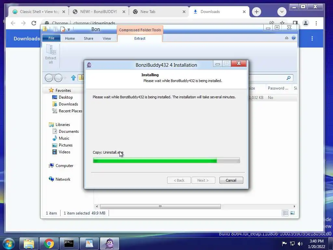The height and width of the screenshot is (250, 333).
Task: Select the Extract ribbon tab
Action: (x=140, y=38)
